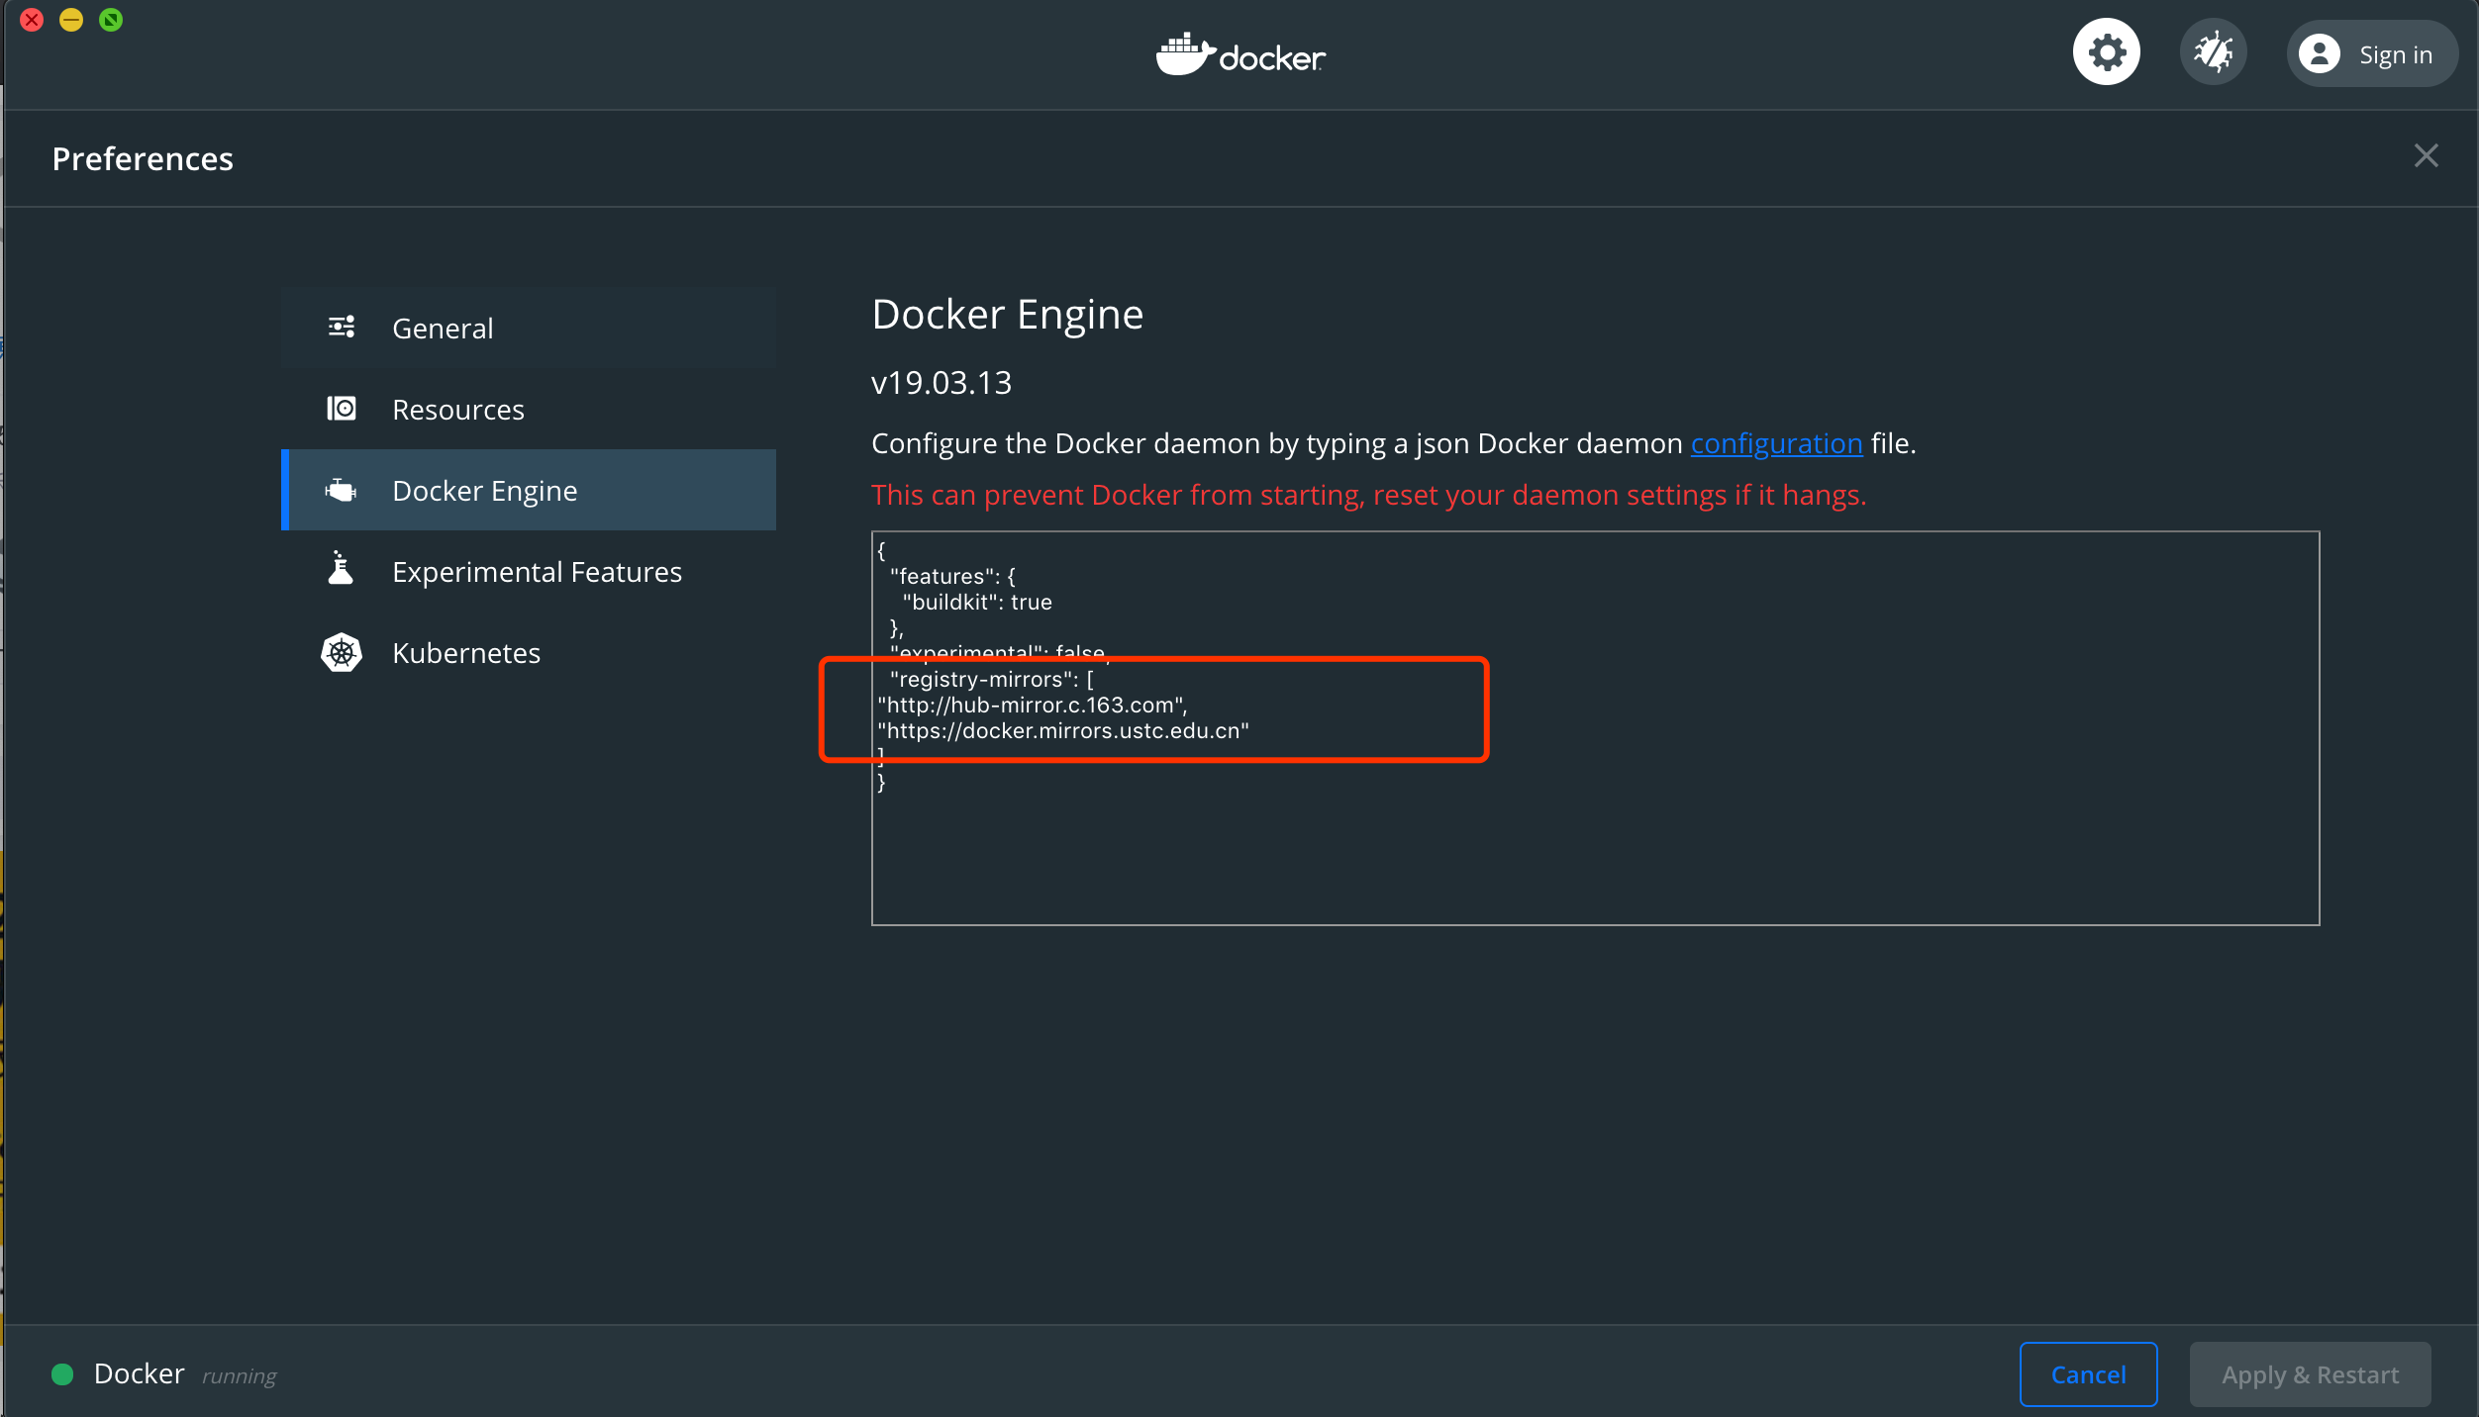Go to the Kubernetes tab
This screenshot has width=2479, height=1417.
coord(529,652)
